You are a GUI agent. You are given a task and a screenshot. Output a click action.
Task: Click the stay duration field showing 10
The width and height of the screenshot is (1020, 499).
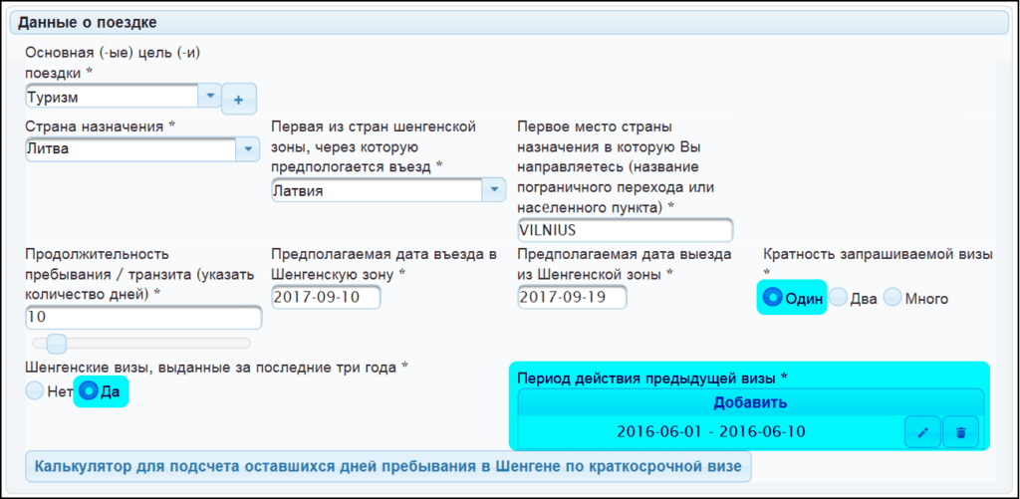coord(142,318)
